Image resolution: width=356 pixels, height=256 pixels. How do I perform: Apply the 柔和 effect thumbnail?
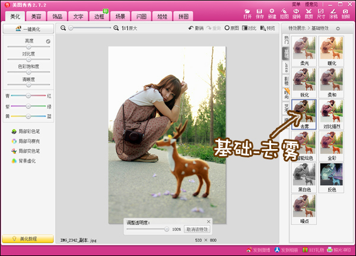tap(332, 83)
